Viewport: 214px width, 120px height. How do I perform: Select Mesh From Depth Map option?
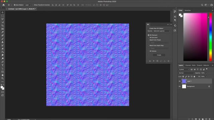(x=148, y=46)
